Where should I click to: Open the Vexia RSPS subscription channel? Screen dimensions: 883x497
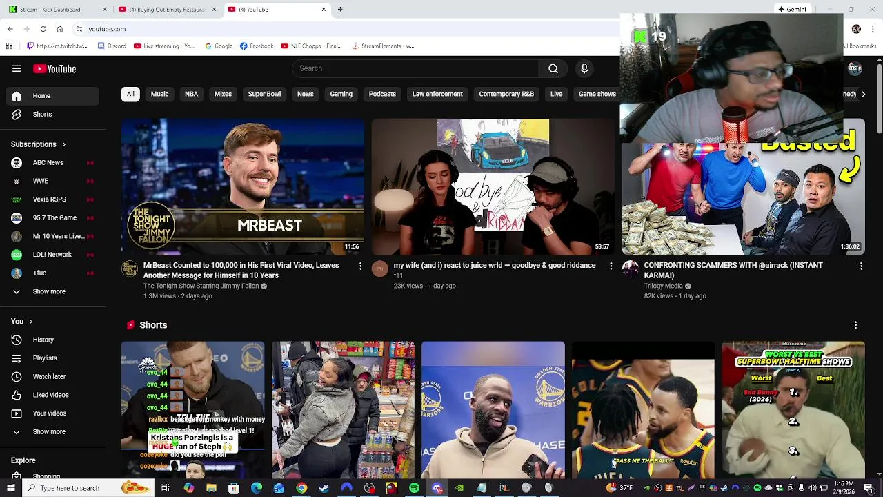coord(52,199)
